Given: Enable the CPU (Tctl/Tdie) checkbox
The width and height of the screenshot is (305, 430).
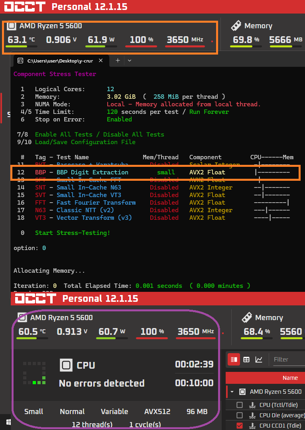Looking at the screenshot, I should pyautogui.click(x=240, y=405).
